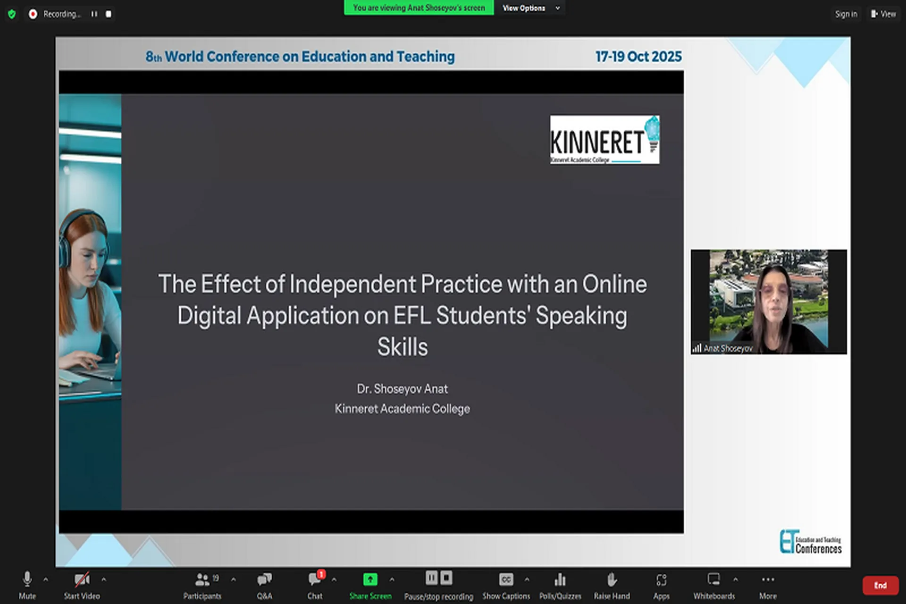Image resolution: width=906 pixels, height=604 pixels.
Task: Click the red End button
Action: click(880, 586)
